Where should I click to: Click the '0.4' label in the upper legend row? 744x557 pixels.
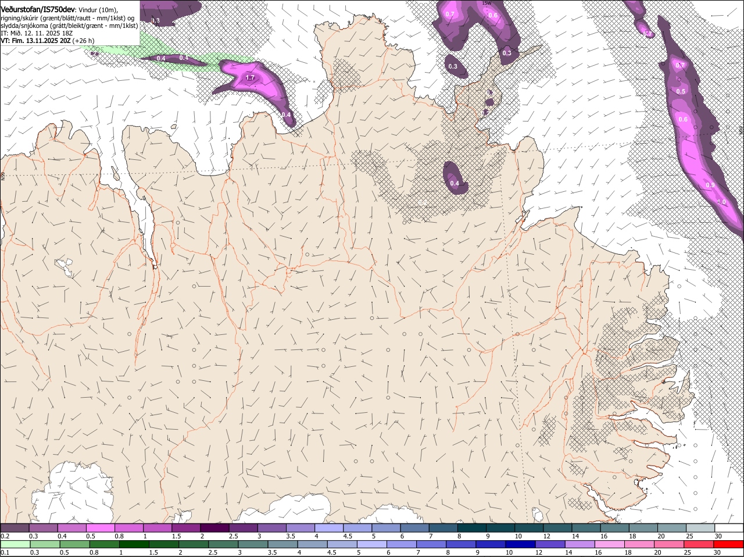(x=62, y=535)
